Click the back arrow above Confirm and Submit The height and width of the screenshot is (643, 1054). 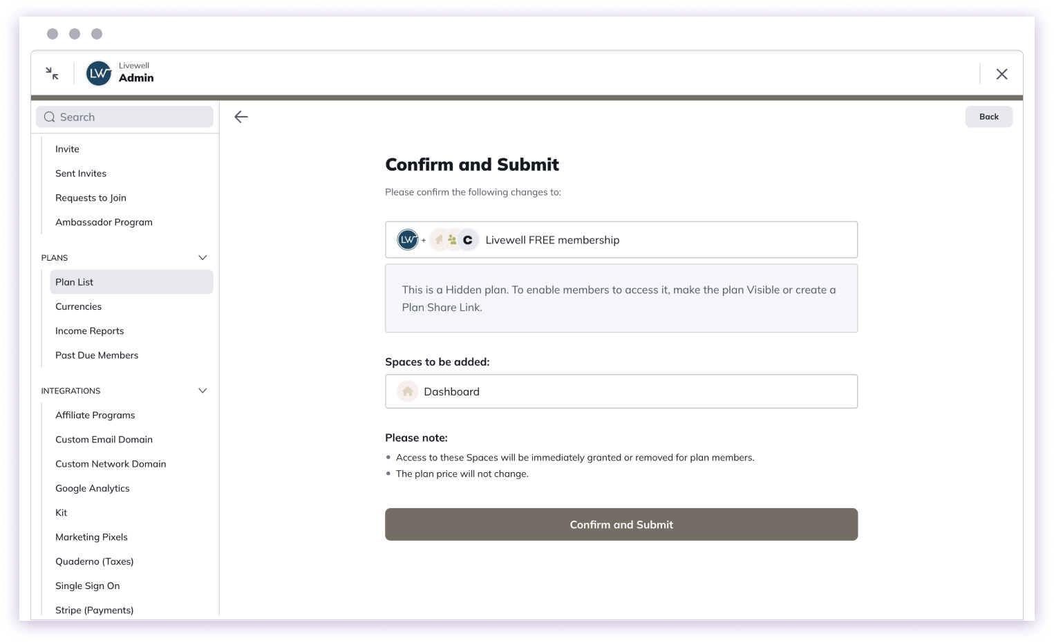click(x=241, y=116)
